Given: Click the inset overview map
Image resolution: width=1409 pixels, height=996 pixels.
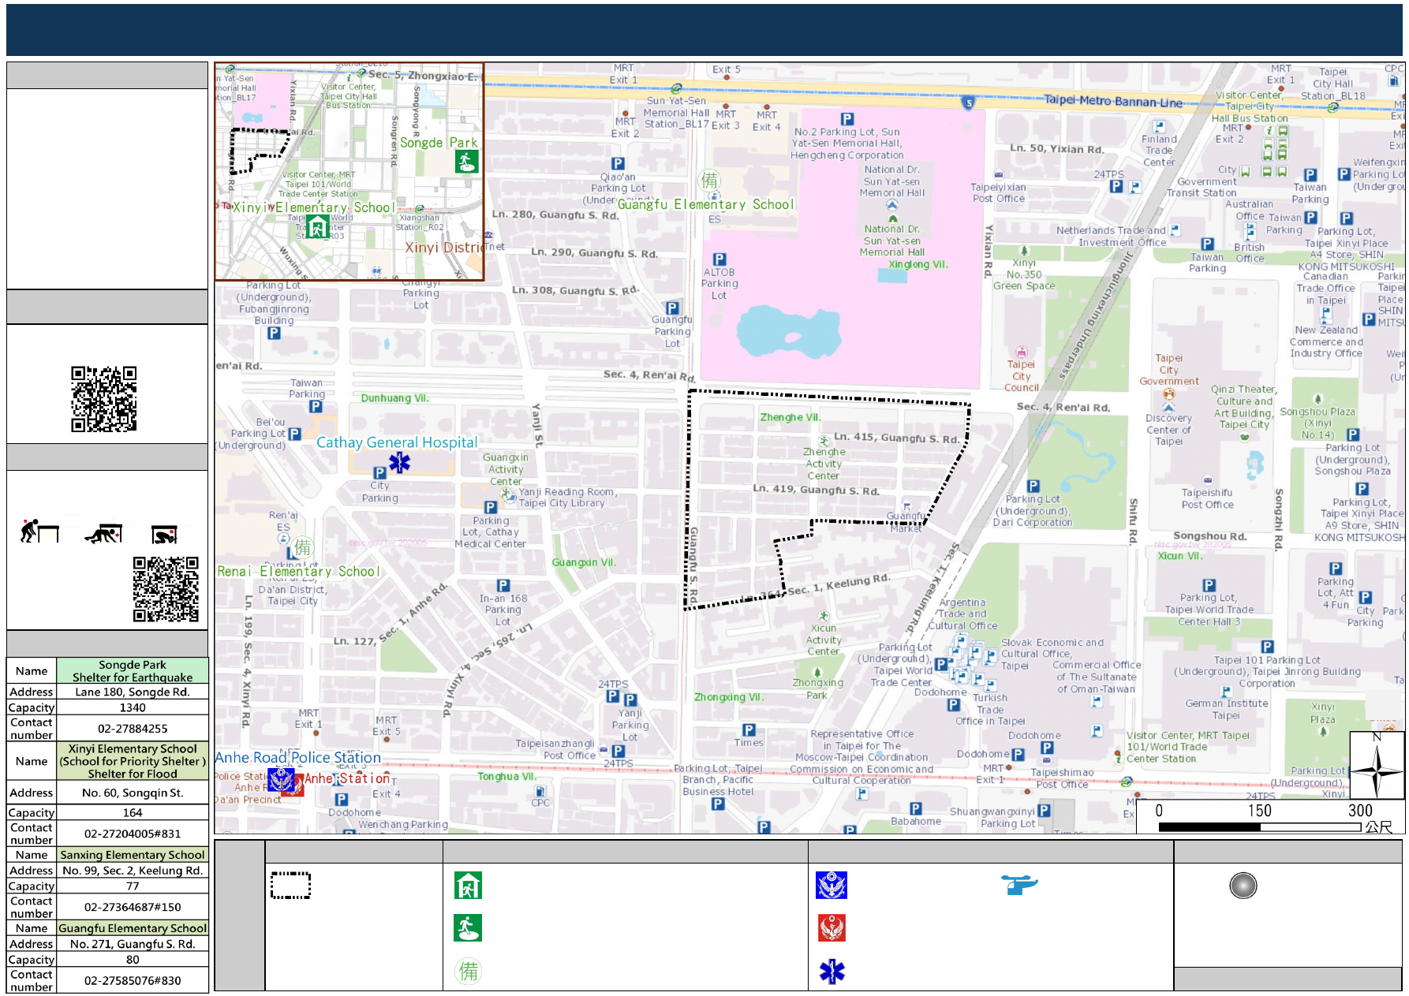Looking at the screenshot, I should [349, 172].
